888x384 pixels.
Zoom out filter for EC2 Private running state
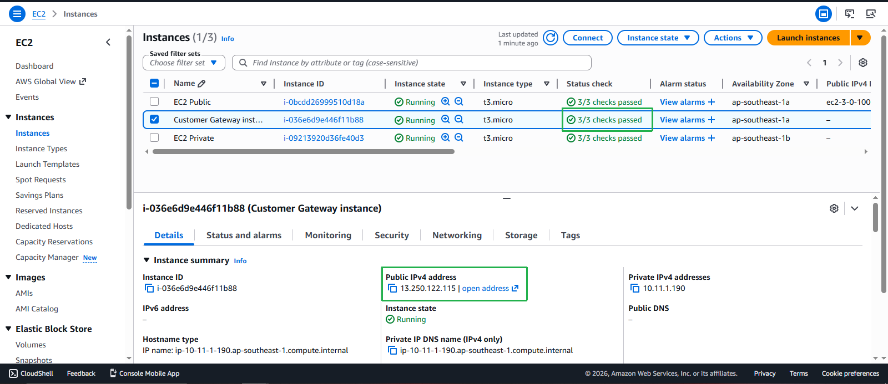pyautogui.click(x=459, y=137)
